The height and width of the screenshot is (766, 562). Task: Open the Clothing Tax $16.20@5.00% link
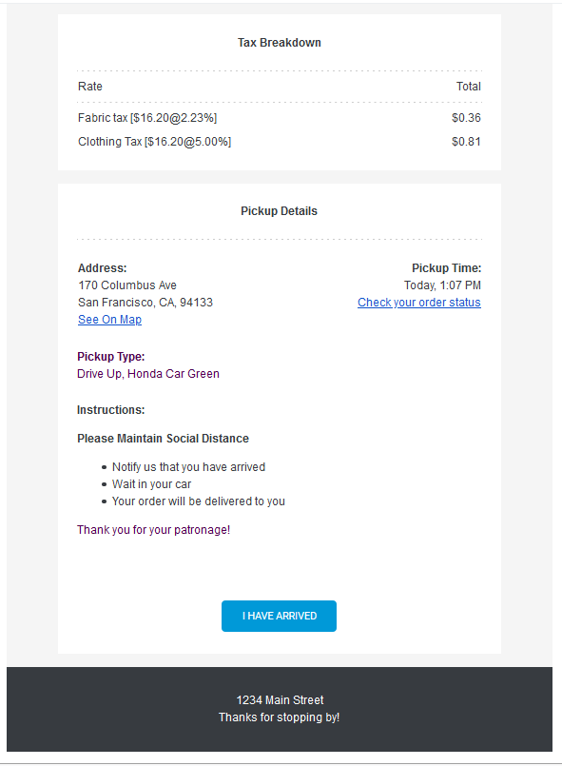point(154,141)
